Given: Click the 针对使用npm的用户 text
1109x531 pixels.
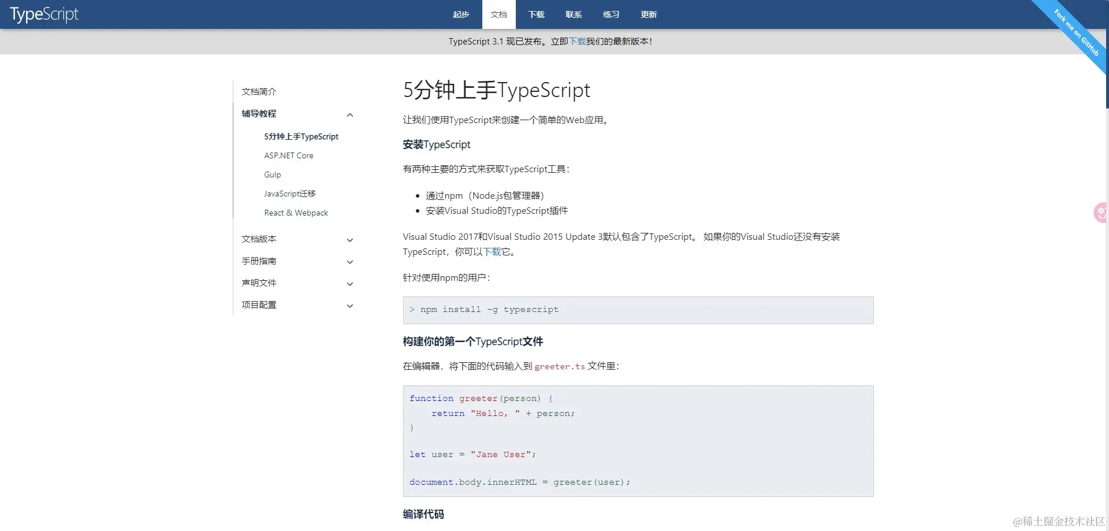Looking at the screenshot, I should tap(446, 278).
